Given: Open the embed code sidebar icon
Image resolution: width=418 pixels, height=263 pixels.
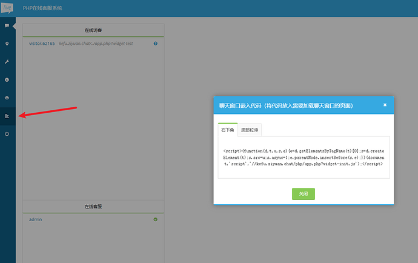Looking at the screenshot, I should pyautogui.click(x=7, y=116).
